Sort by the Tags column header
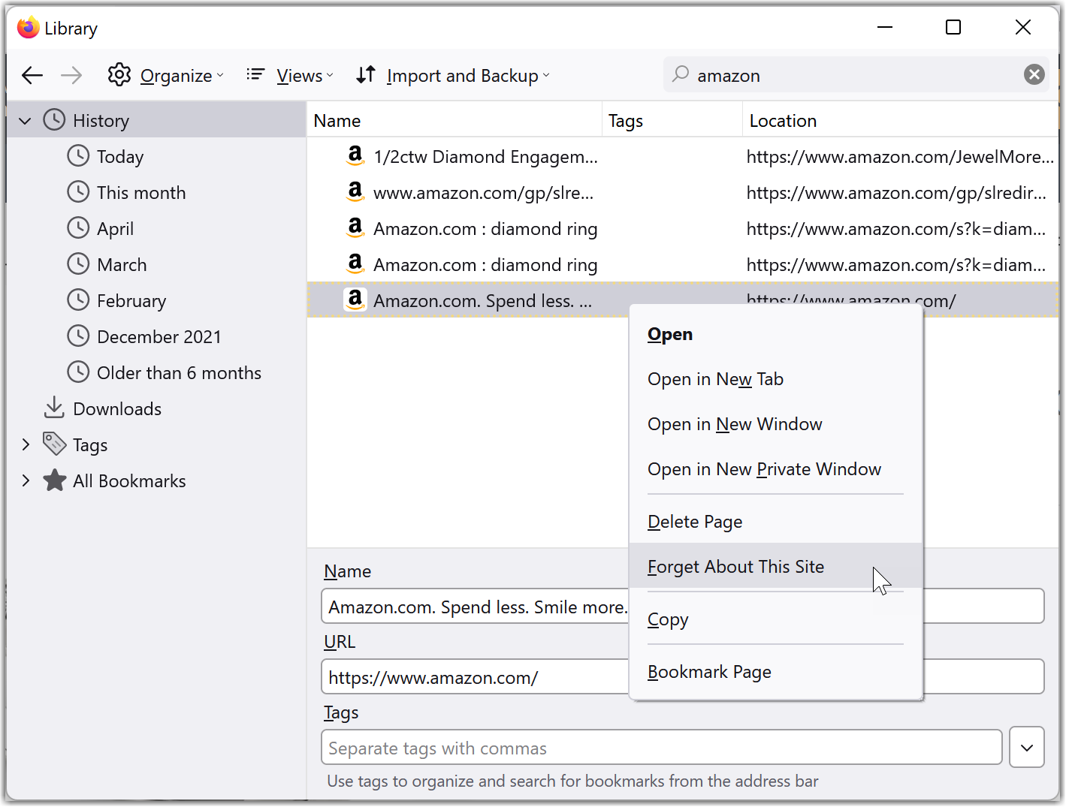Screen dimensions: 1066x807 [672, 120]
